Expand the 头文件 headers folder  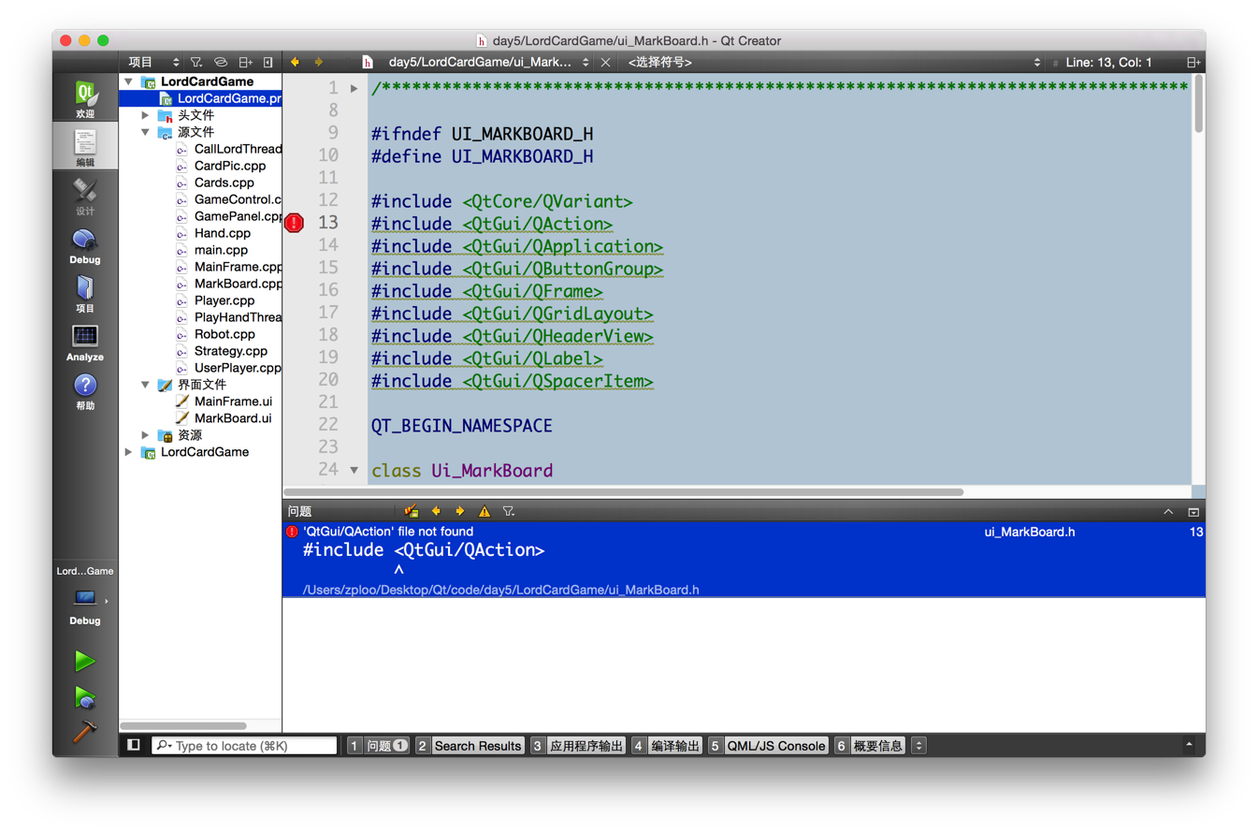point(145,115)
